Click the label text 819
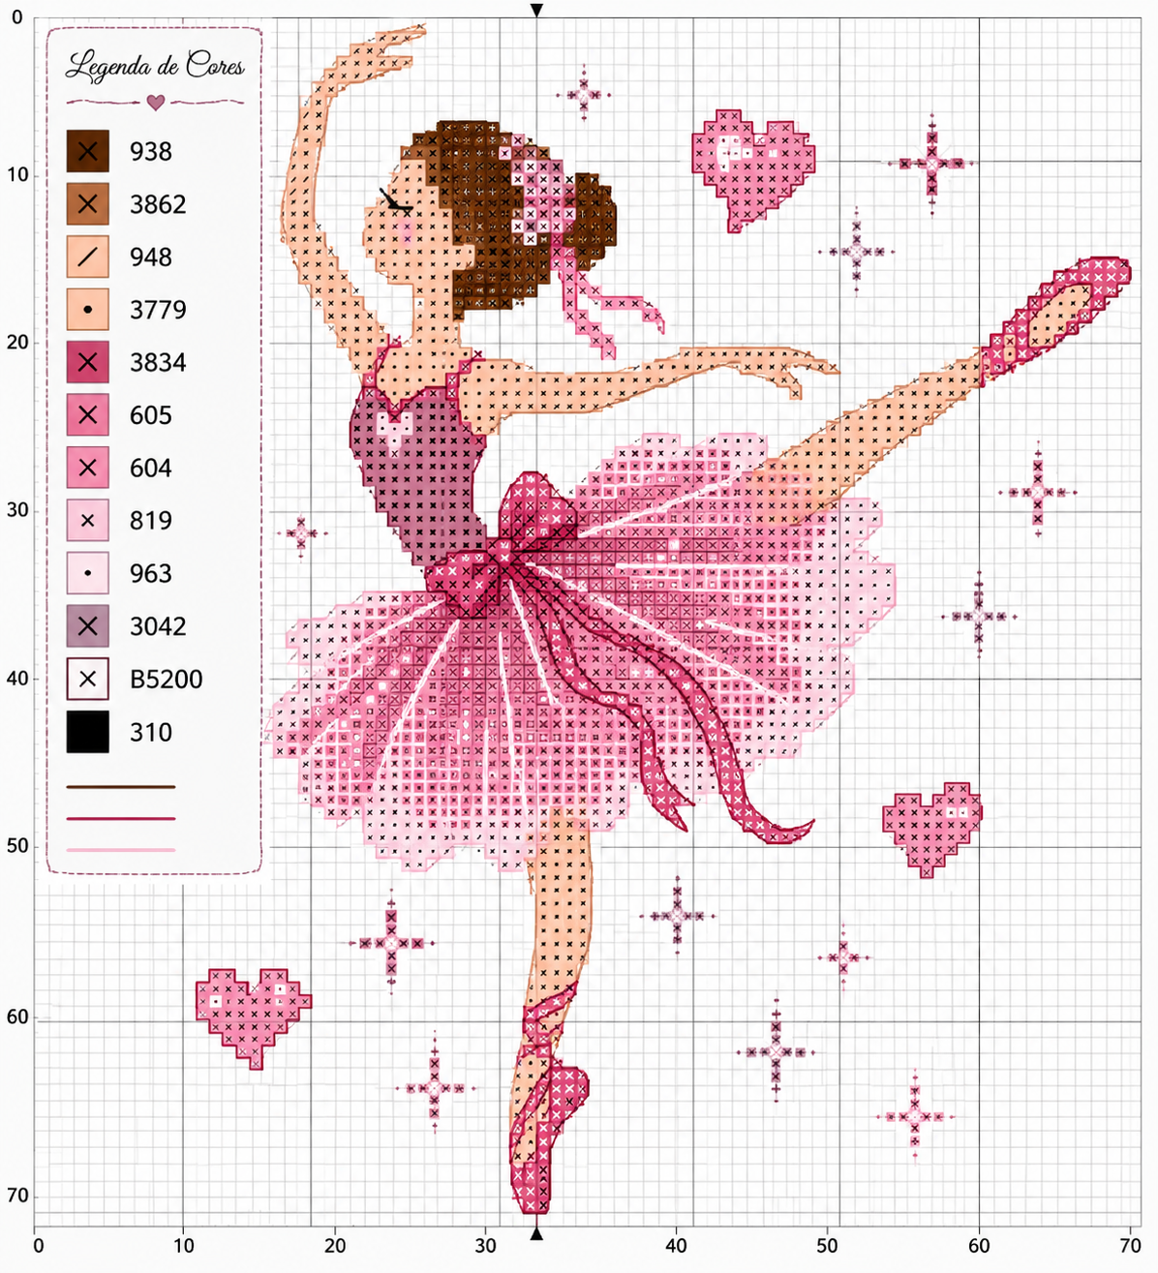 (x=151, y=521)
